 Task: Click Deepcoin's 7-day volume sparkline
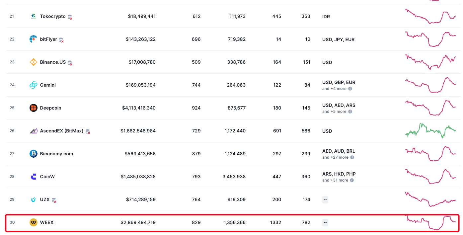430,108
